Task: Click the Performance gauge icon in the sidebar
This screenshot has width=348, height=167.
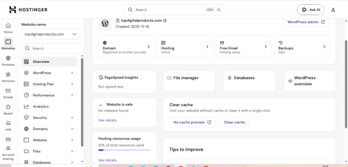Action: pyautogui.click(x=27, y=95)
